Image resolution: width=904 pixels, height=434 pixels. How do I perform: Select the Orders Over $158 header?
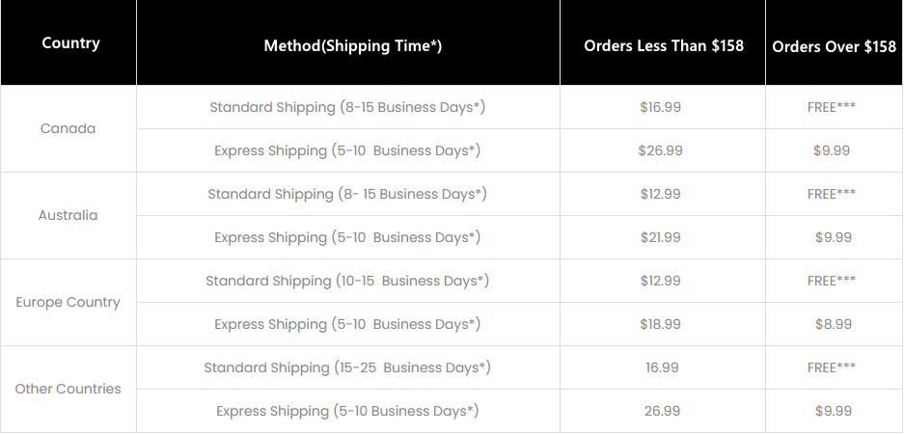[834, 46]
